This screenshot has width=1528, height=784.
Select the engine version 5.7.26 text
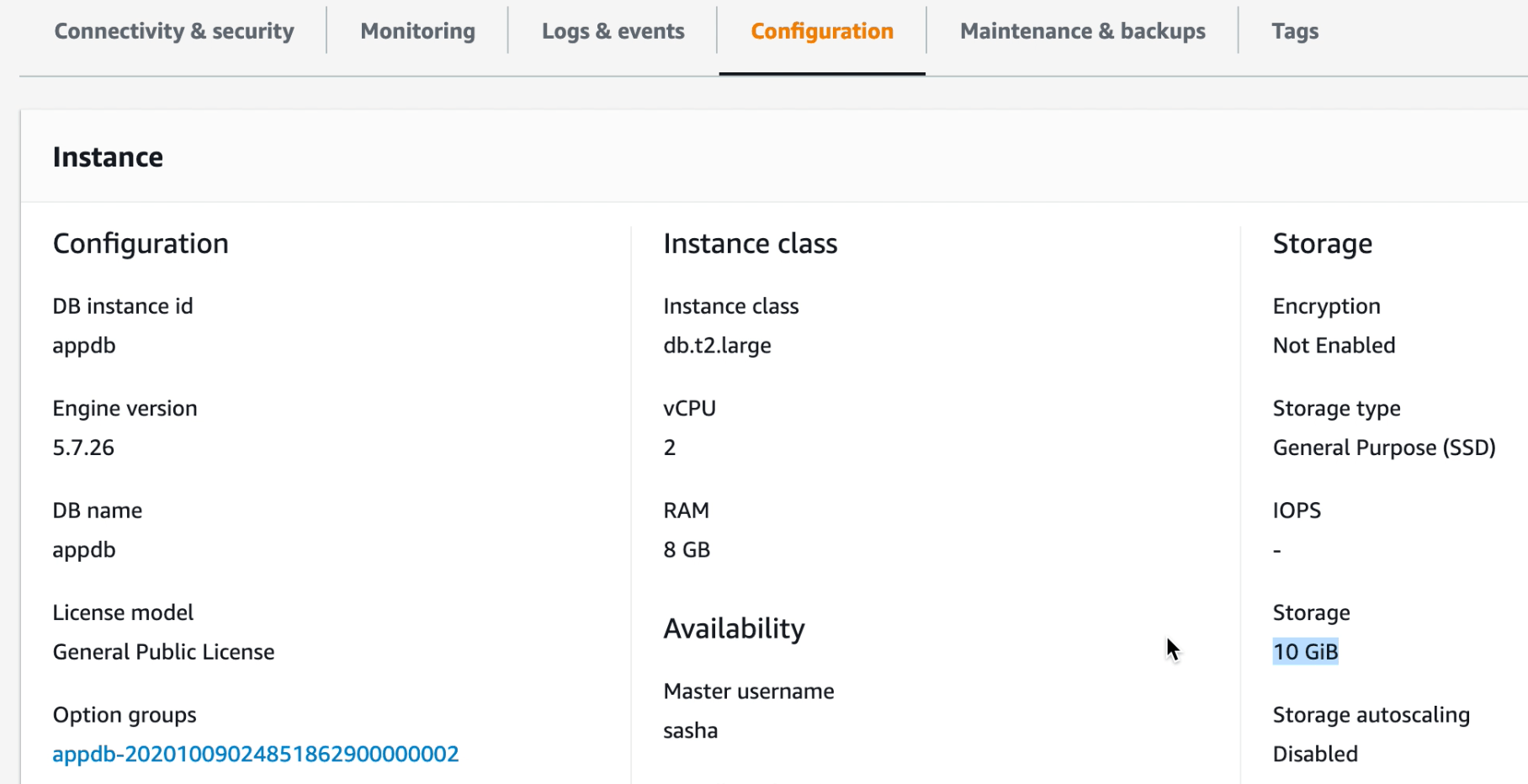(82, 447)
